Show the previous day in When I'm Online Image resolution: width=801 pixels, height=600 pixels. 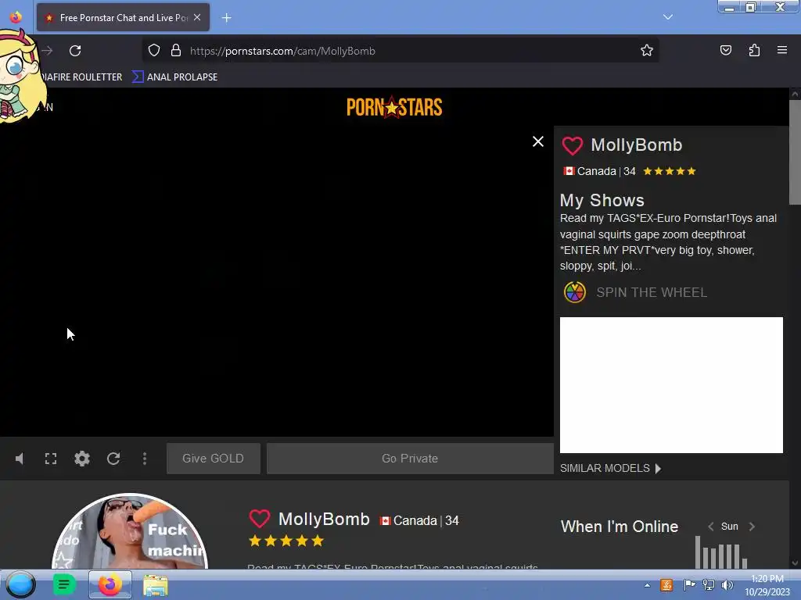point(710,527)
